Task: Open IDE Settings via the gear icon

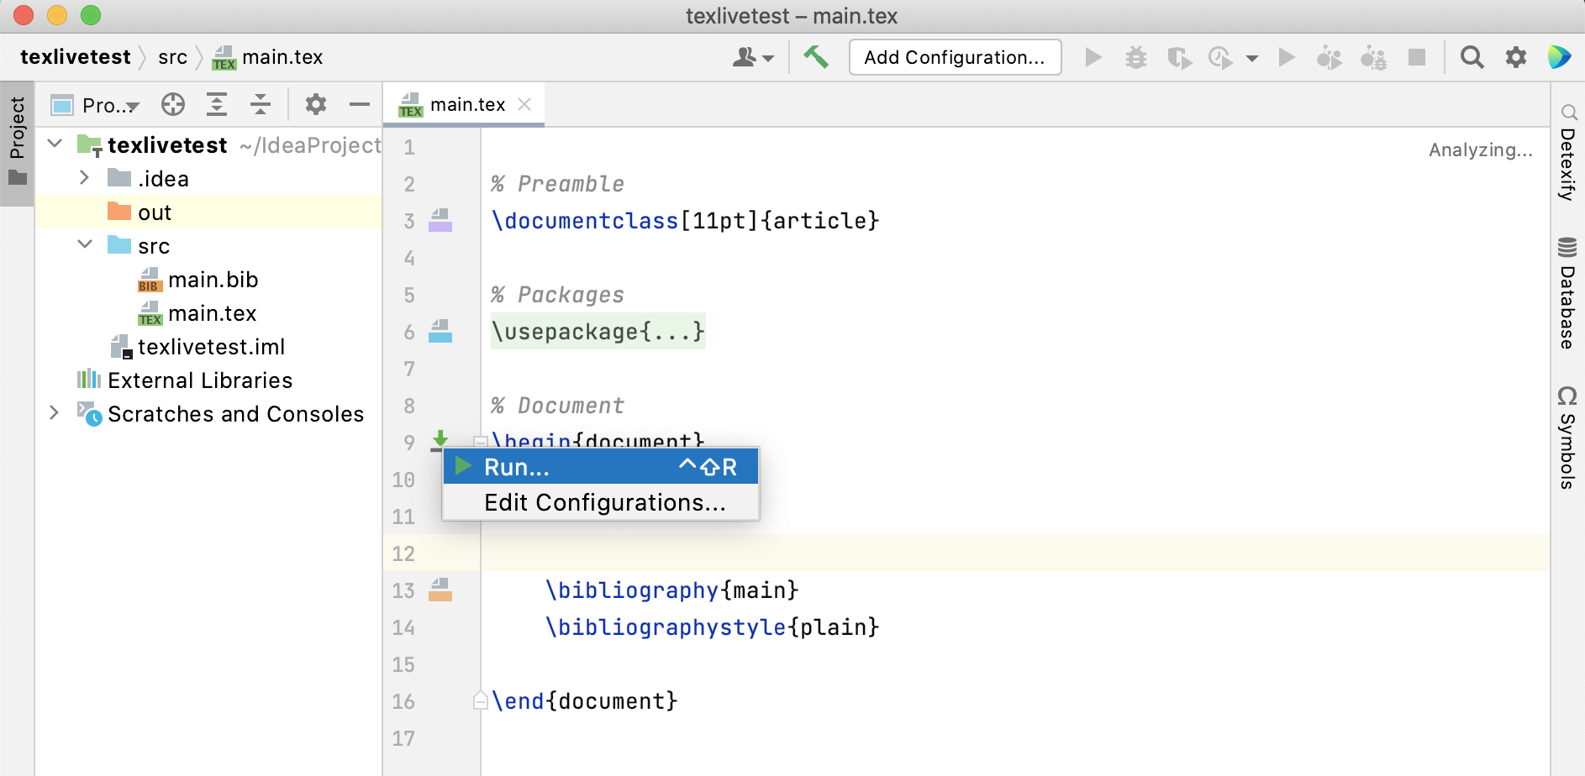Action: click(x=1517, y=57)
